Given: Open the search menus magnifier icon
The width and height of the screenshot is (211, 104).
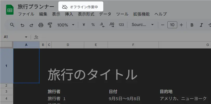Looking at the screenshot, I should point(12,25).
